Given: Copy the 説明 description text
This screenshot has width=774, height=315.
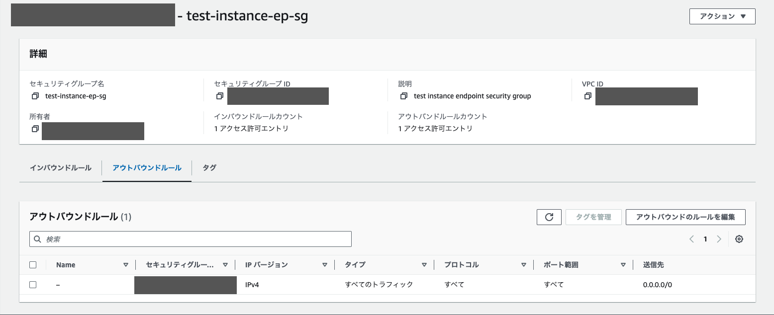Looking at the screenshot, I should 404,96.
